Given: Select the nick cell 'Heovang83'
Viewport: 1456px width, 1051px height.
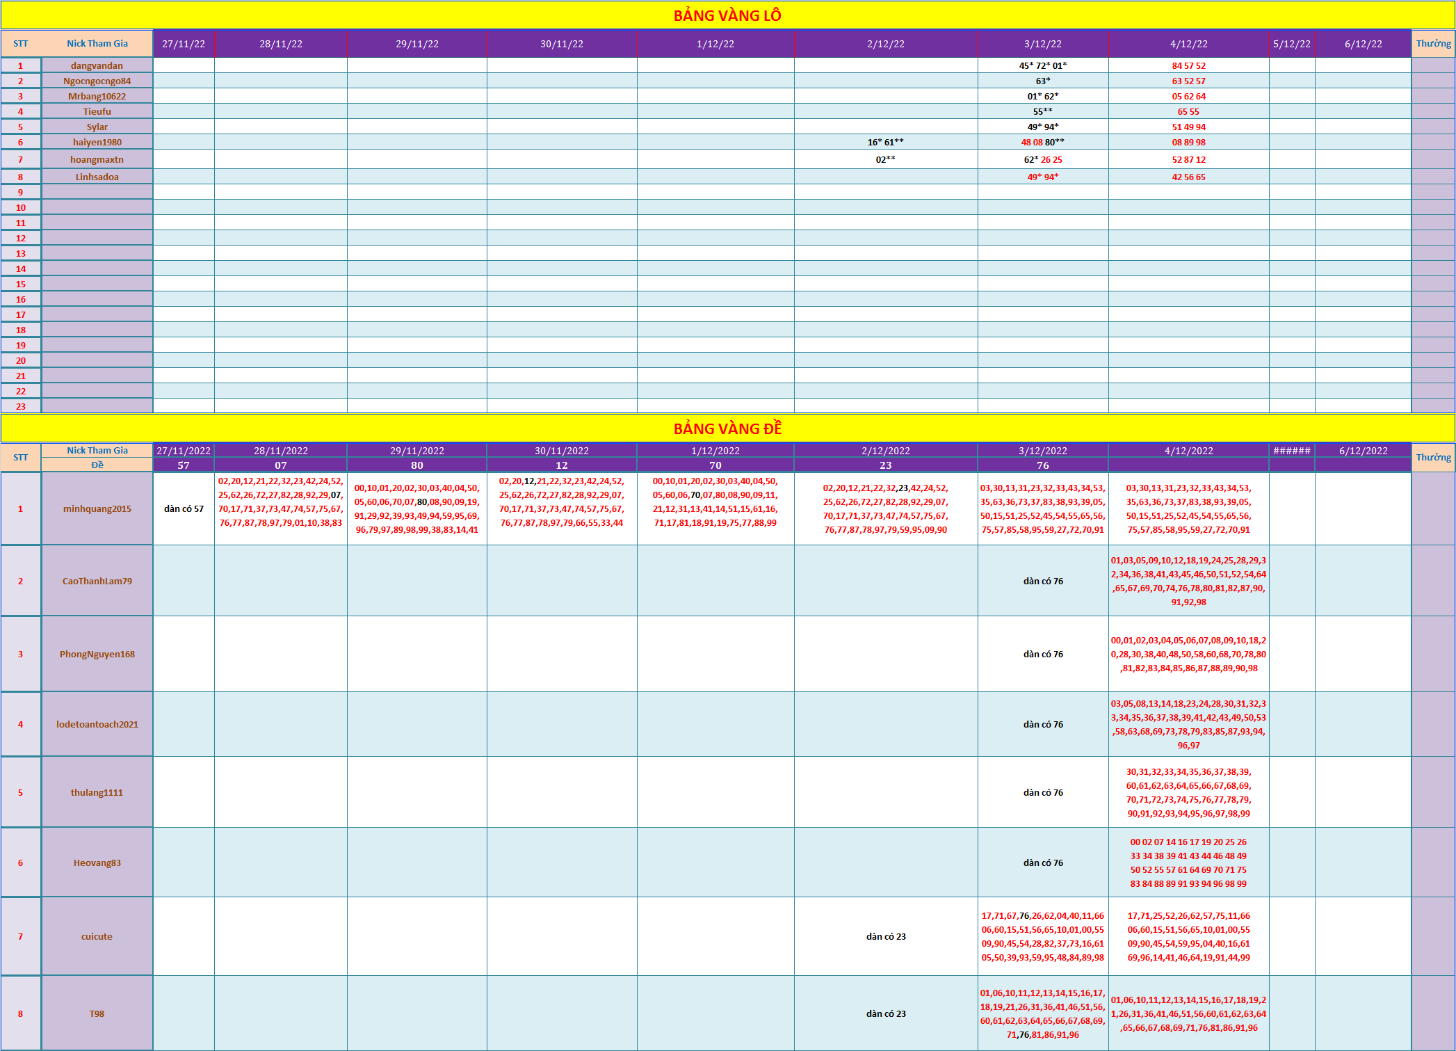Looking at the screenshot, I should [97, 863].
